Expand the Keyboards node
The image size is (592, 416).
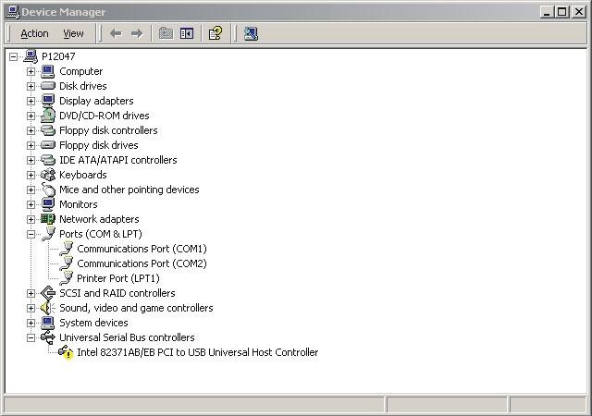31,175
